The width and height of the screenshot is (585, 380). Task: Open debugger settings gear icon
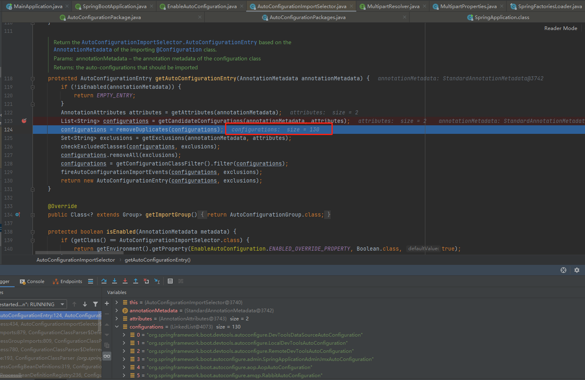[577, 270]
